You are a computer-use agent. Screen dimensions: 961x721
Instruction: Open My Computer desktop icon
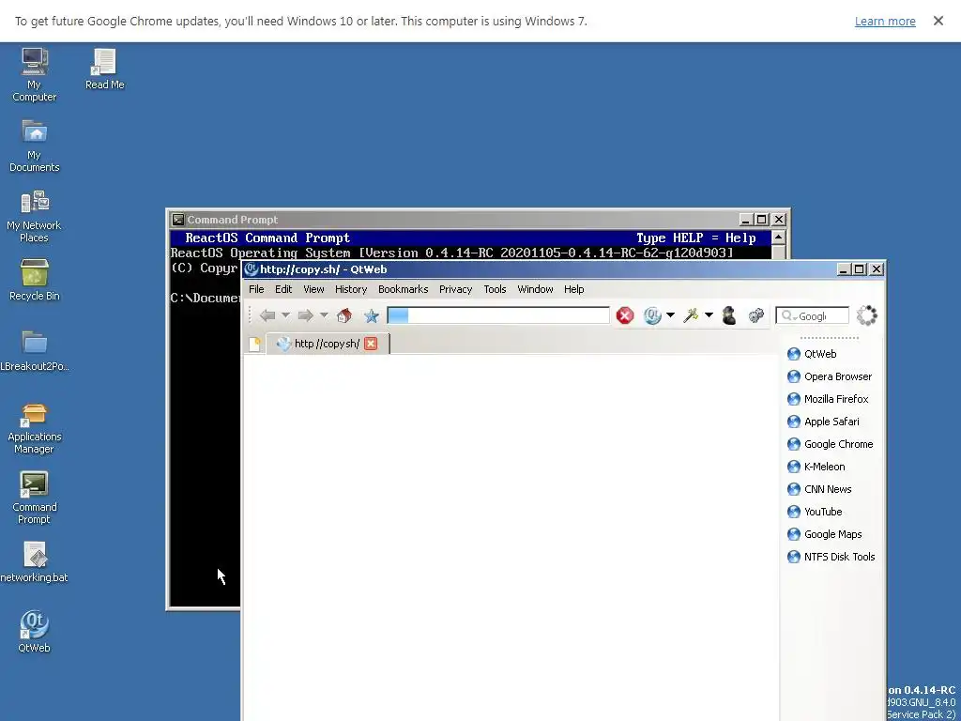(35, 74)
